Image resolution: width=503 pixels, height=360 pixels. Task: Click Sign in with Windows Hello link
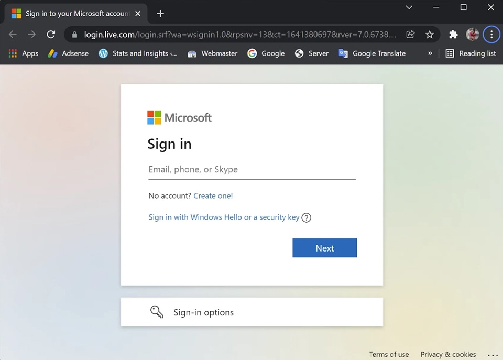coord(224,217)
